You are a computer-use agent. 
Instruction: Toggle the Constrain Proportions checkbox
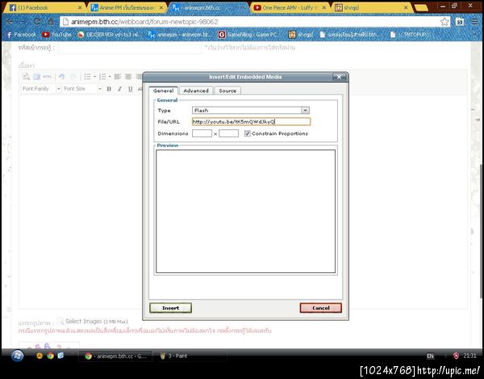(x=248, y=133)
